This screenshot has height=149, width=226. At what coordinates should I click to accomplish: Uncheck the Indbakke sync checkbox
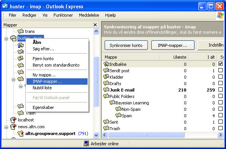pyautogui.click(x=220, y=64)
